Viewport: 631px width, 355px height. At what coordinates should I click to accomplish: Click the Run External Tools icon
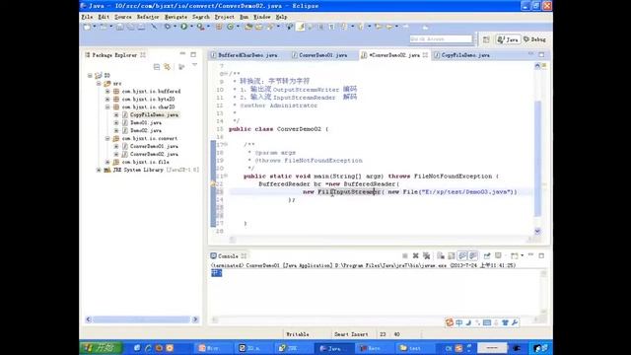click(x=200, y=27)
